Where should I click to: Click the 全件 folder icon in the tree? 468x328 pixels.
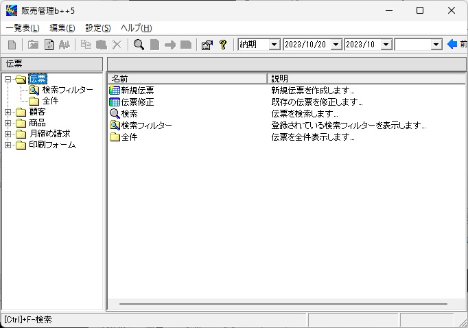tap(34, 101)
